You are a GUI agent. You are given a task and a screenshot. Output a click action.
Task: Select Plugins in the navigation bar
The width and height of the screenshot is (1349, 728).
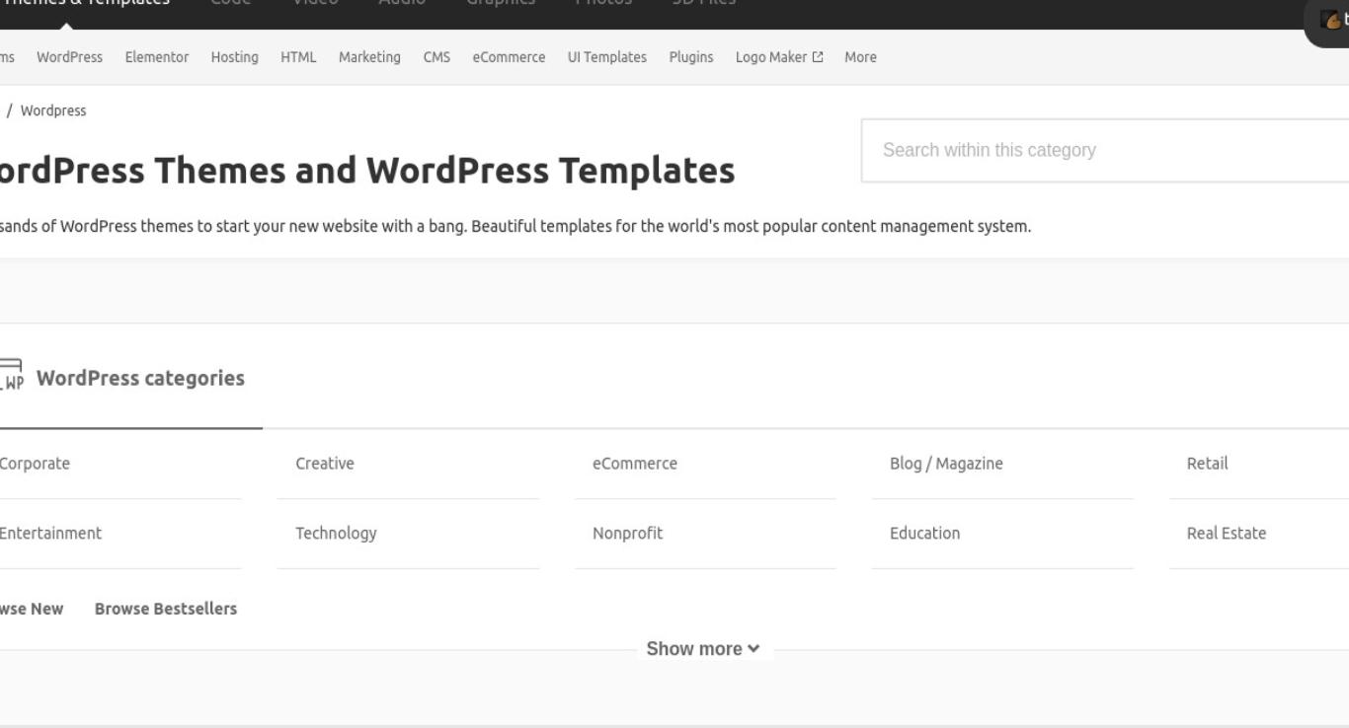[690, 57]
